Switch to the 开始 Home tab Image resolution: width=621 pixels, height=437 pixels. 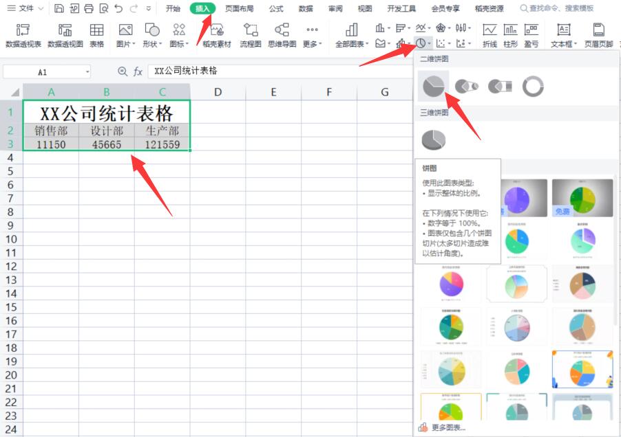[x=173, y=8]
